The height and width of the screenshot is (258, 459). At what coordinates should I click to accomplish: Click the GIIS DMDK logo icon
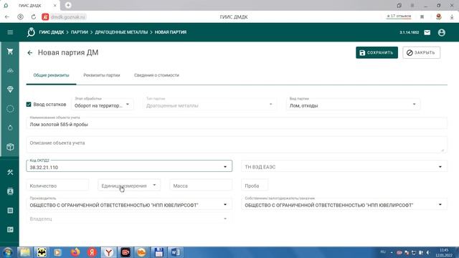(x=31, y=32)
